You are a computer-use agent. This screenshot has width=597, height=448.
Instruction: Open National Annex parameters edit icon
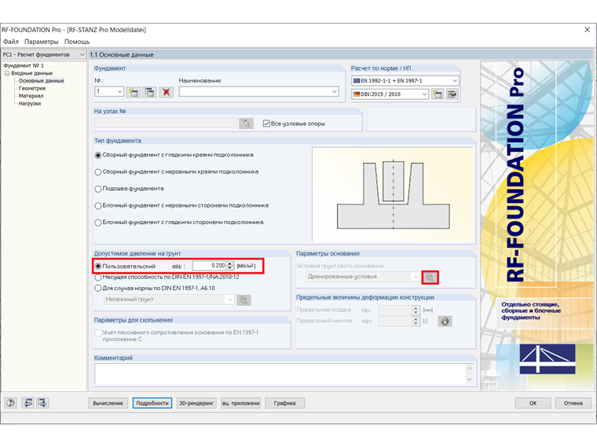(452, 94)
